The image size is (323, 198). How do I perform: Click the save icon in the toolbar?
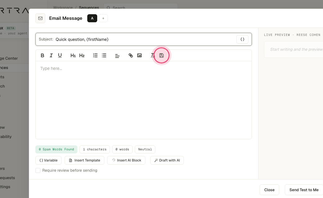pos(161,55)
